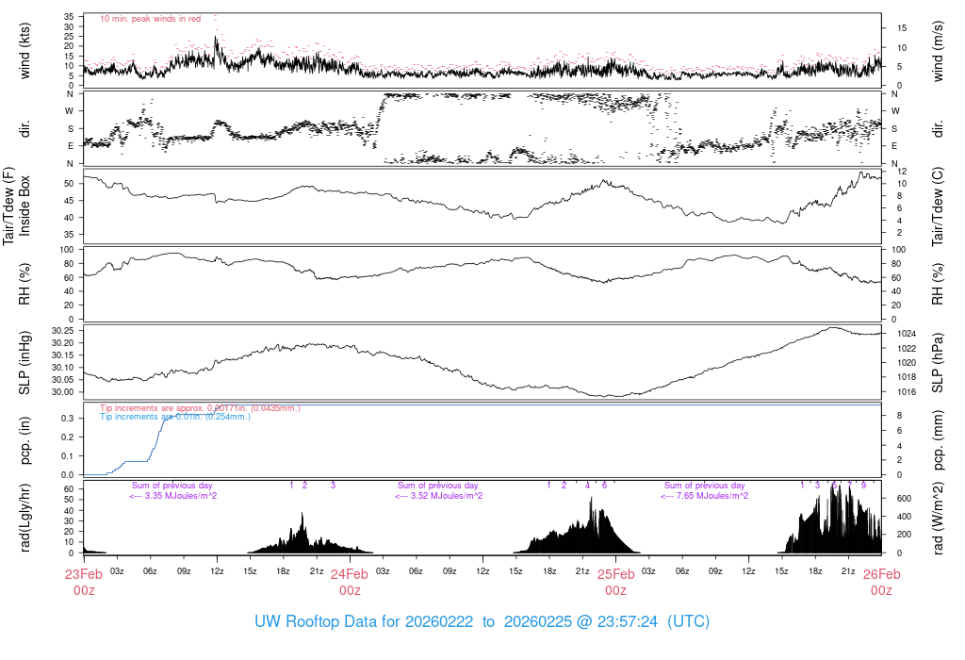Viewport: 965px width, 660px height.
Task: Click the solar radiation plot panel
Action: point(482,518)
